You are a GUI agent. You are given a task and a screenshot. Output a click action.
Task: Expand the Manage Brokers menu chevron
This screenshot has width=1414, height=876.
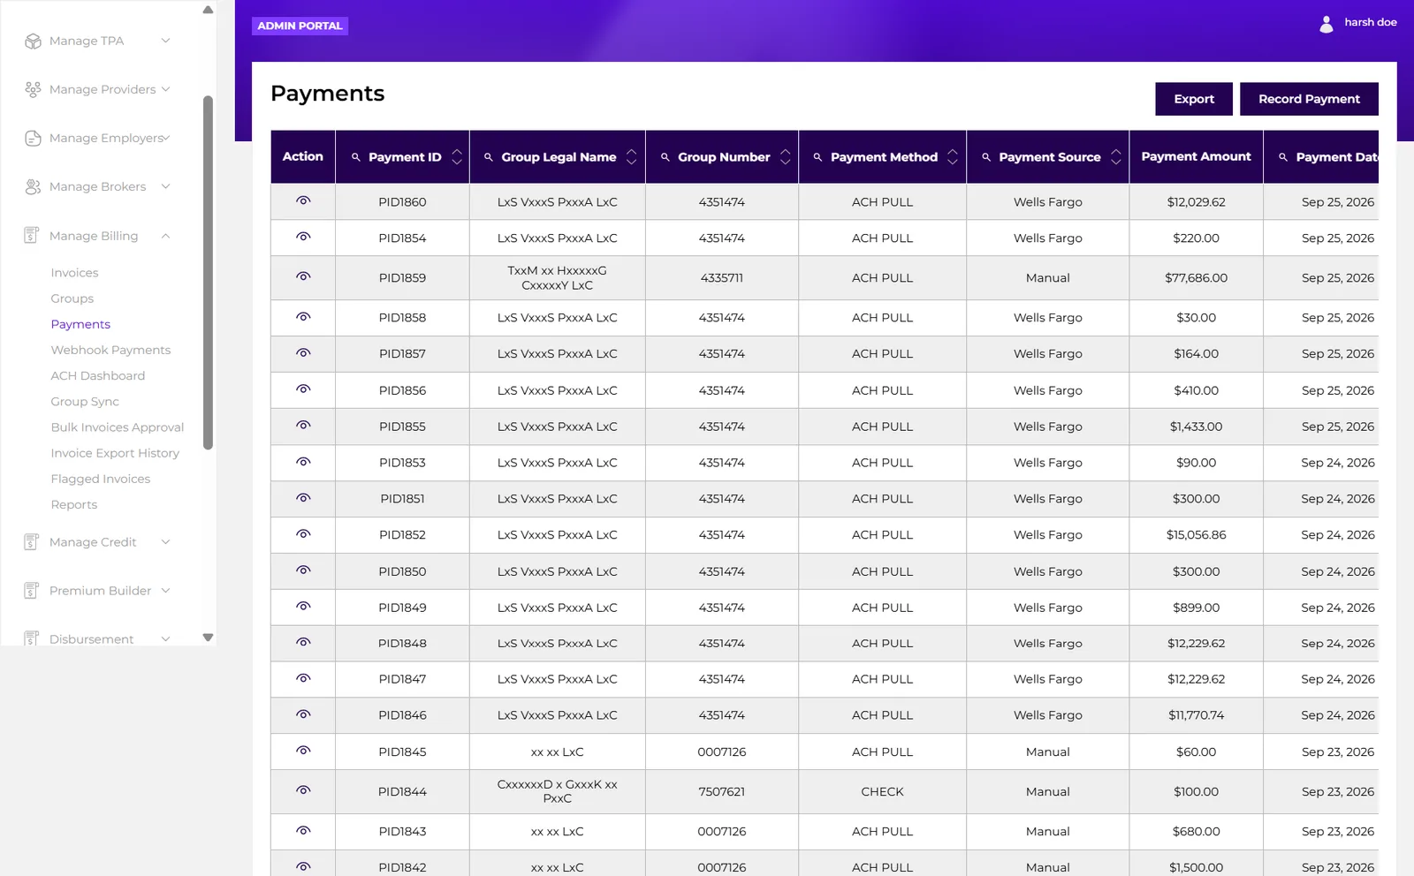pos(165,186)
